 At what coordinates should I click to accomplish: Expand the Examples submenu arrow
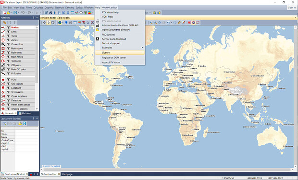point(142,48)
